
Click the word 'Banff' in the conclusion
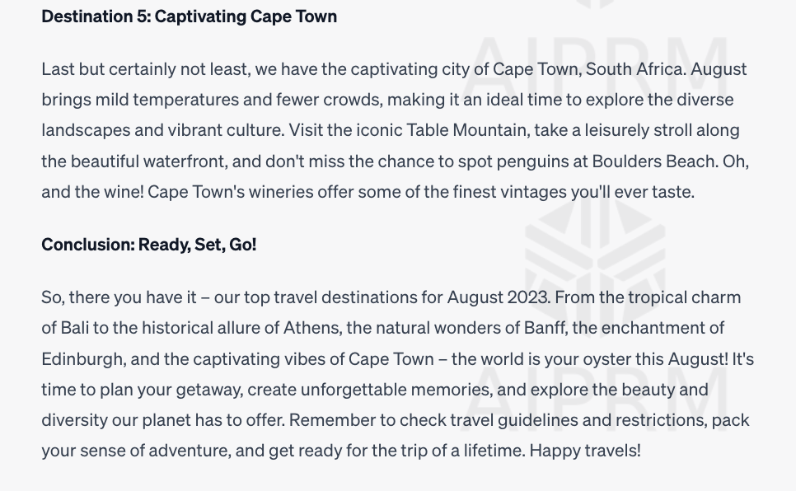544,328
